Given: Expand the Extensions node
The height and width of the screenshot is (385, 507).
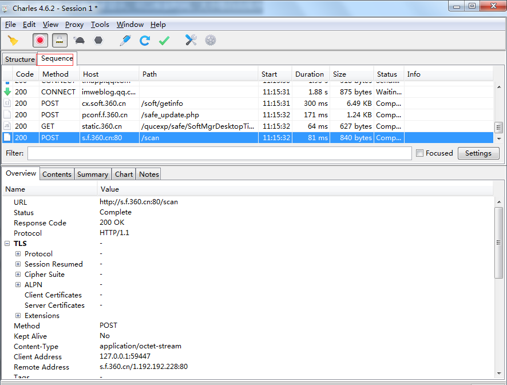Looking at the screenshot, I should click(18, 316).
